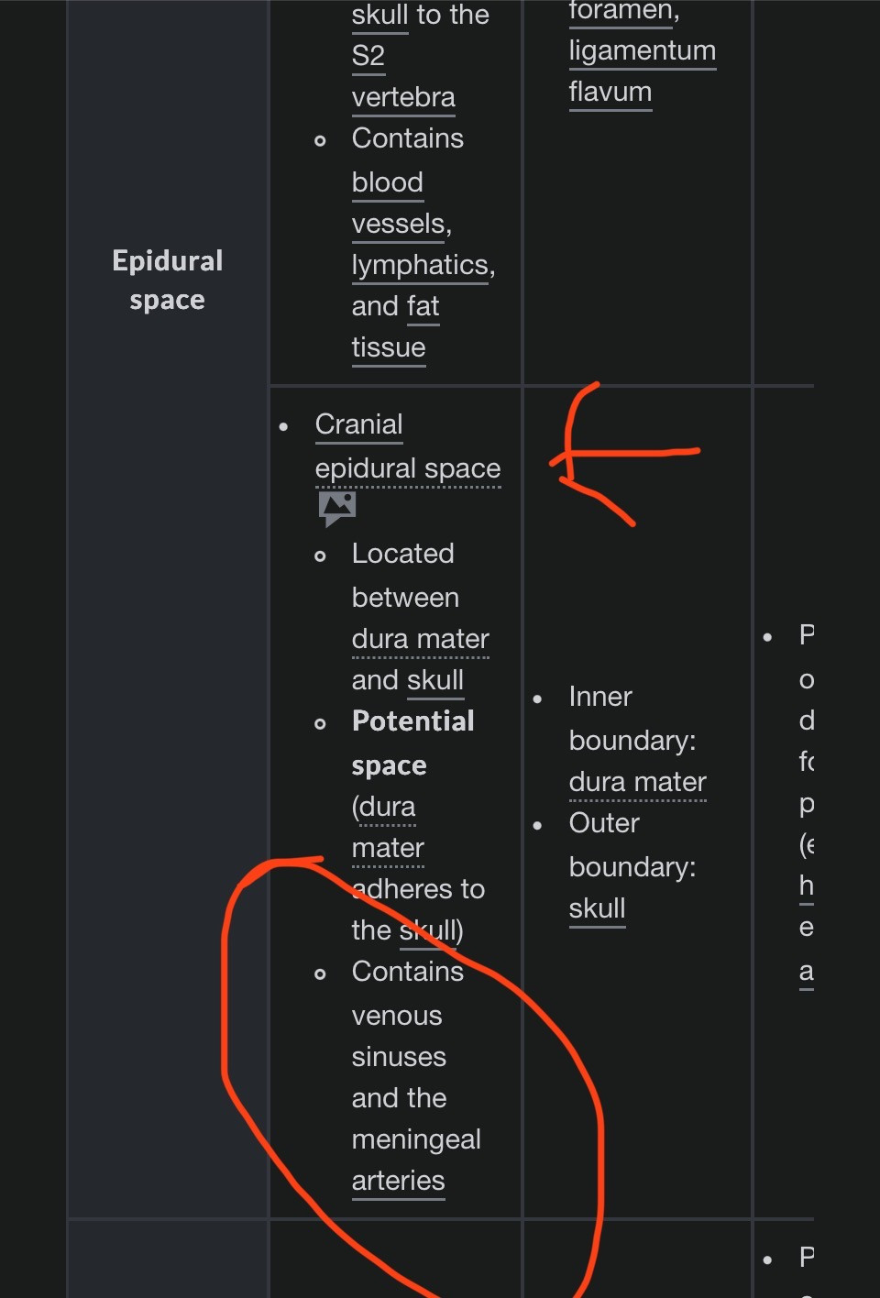
Task: Open the 'S2' link
Action: coord(368,56)
